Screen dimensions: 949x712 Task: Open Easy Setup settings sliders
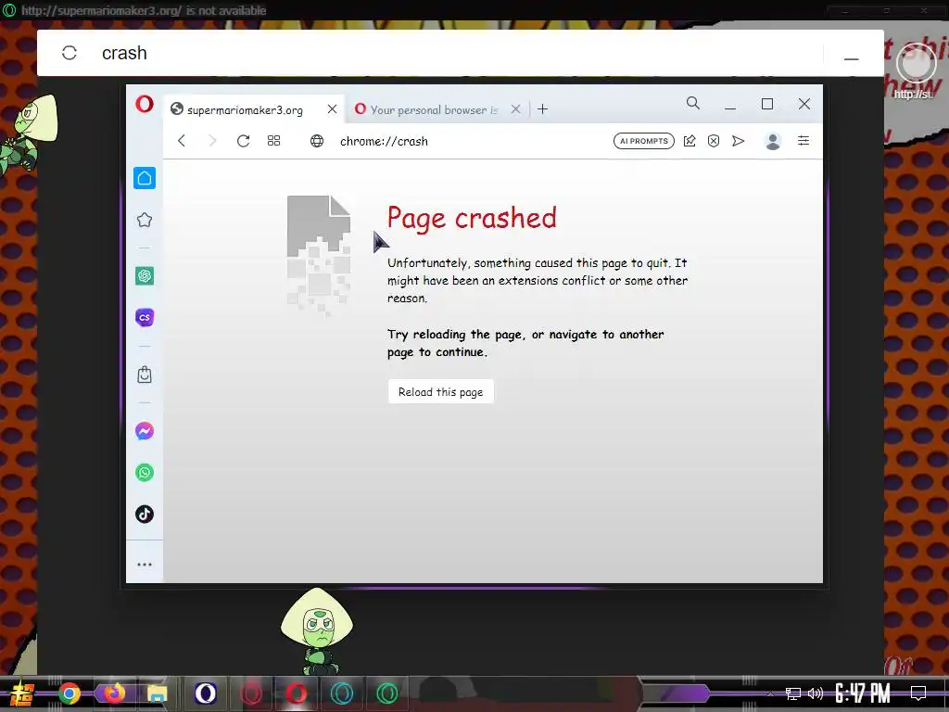pos(803,141)
